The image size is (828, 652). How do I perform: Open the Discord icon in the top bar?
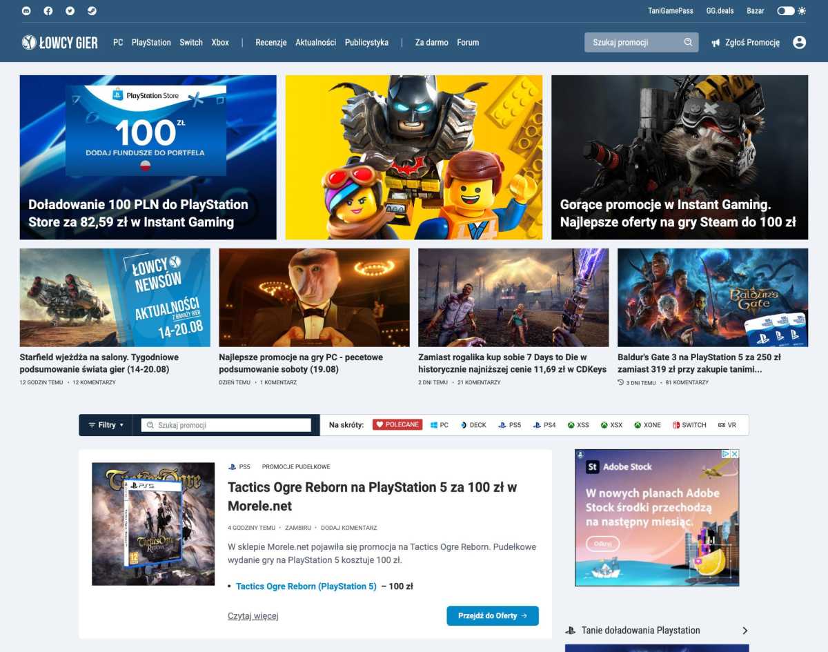(x=26, y=10)
